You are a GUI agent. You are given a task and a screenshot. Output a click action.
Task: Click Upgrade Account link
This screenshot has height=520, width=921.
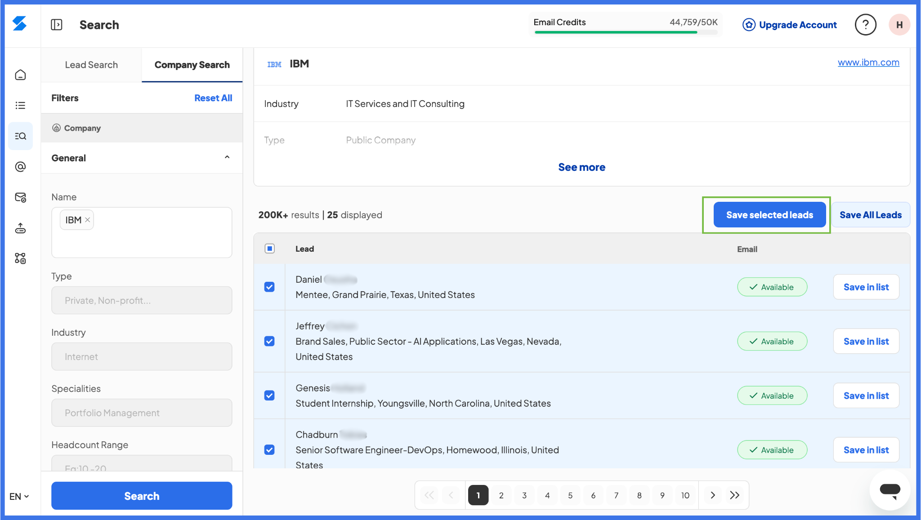pos(790,25)
